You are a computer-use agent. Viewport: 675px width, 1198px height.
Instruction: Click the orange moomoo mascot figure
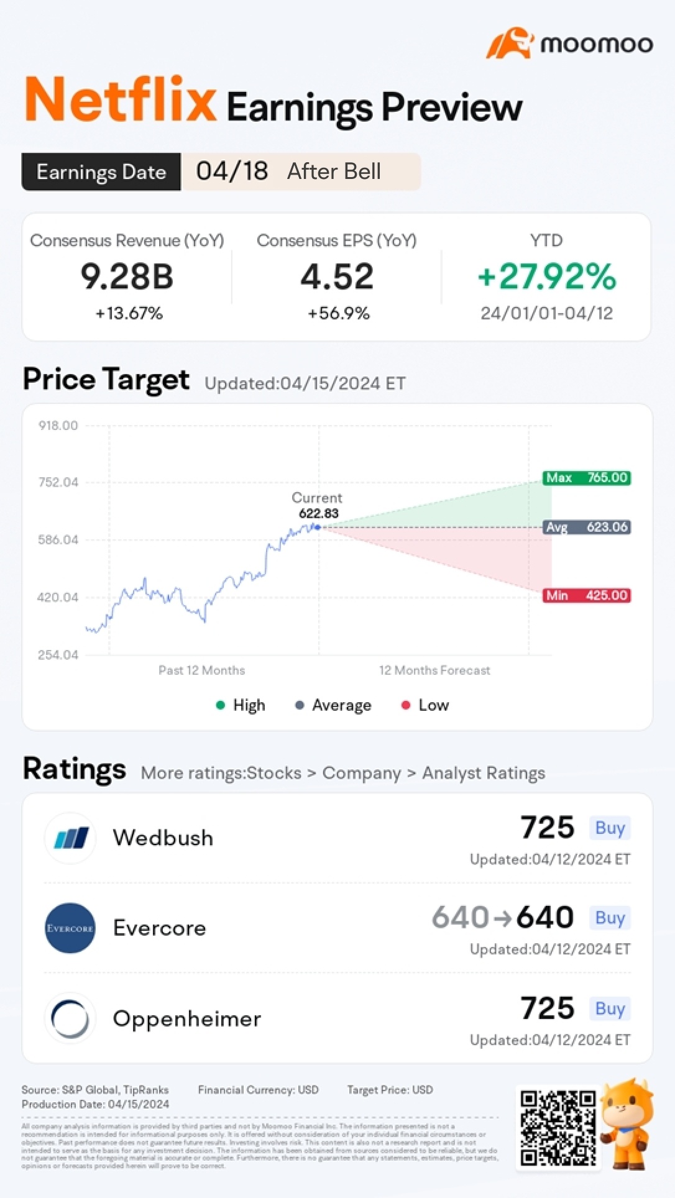[x=627, y=1124]
